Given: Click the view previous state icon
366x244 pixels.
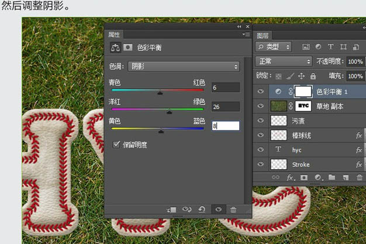Looking at the screenshot, I should coord(187,209).
